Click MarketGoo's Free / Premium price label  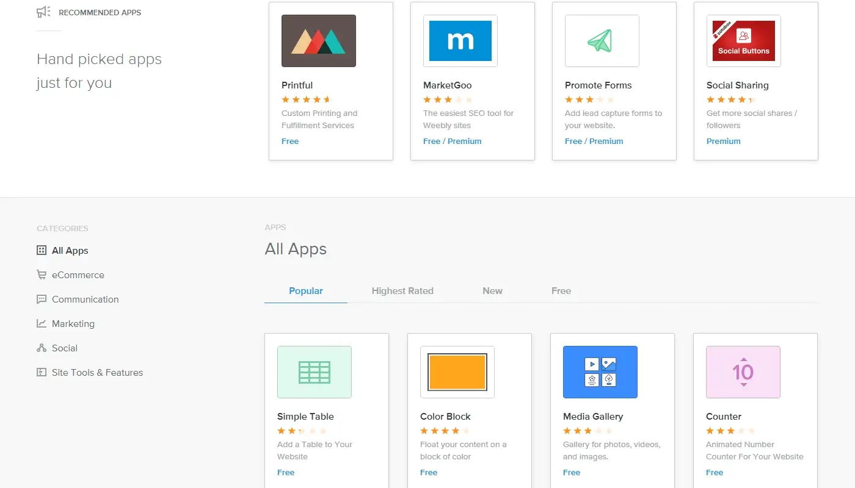click(452, 142)
